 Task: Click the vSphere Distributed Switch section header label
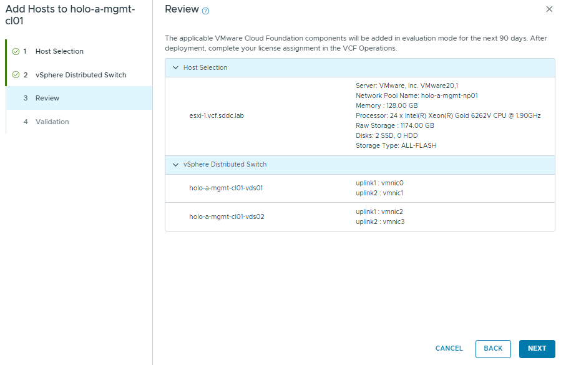click(x=225, y=165)
